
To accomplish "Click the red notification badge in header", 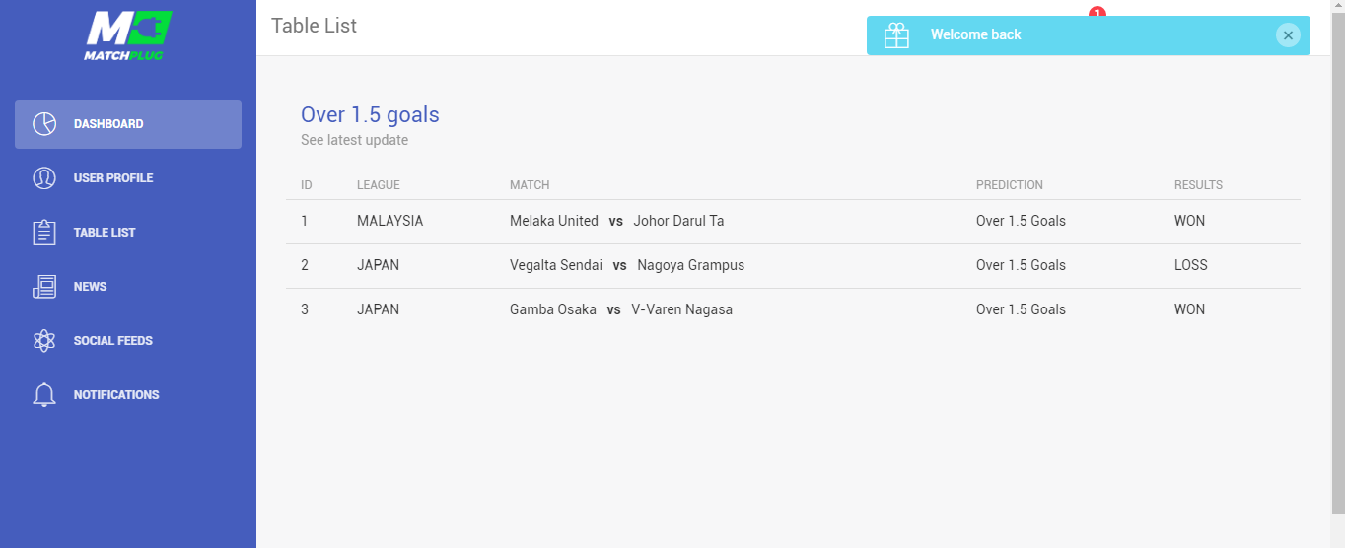I will click(x=1097, y=12).
